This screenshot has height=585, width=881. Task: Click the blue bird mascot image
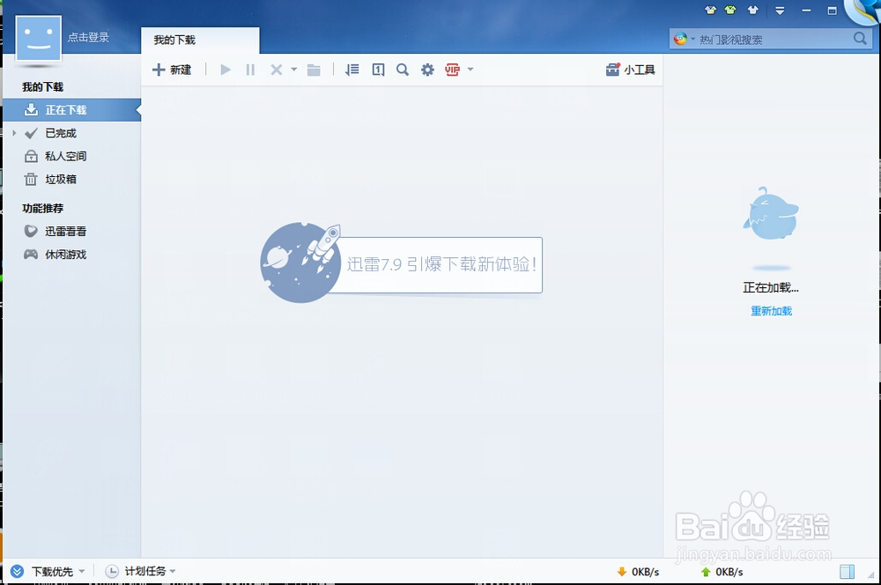[x=770, y=213]
